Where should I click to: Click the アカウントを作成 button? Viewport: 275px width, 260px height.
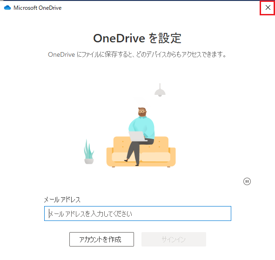pyautogui.click(x=101, y=240)
